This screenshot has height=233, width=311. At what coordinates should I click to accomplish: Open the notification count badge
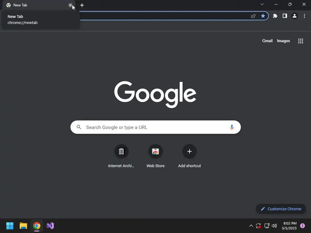302,226
